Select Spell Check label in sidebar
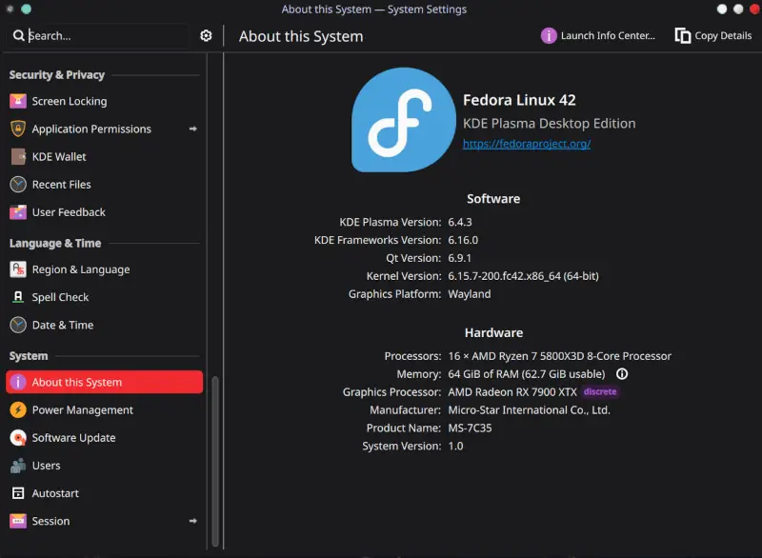 click(x=60, y=297)
